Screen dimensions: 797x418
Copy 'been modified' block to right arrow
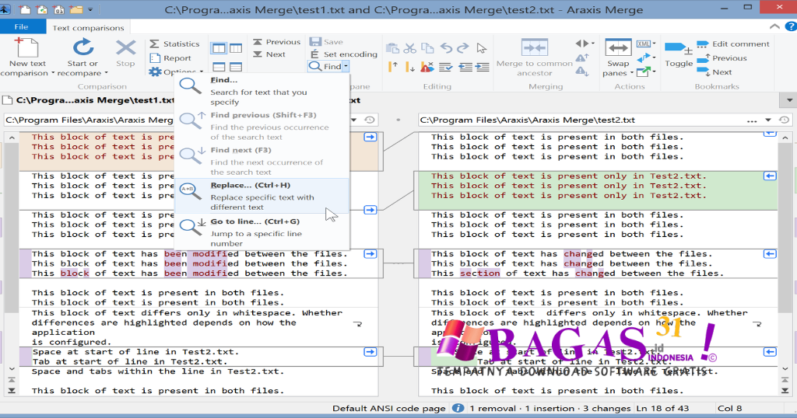coord(370,253)
